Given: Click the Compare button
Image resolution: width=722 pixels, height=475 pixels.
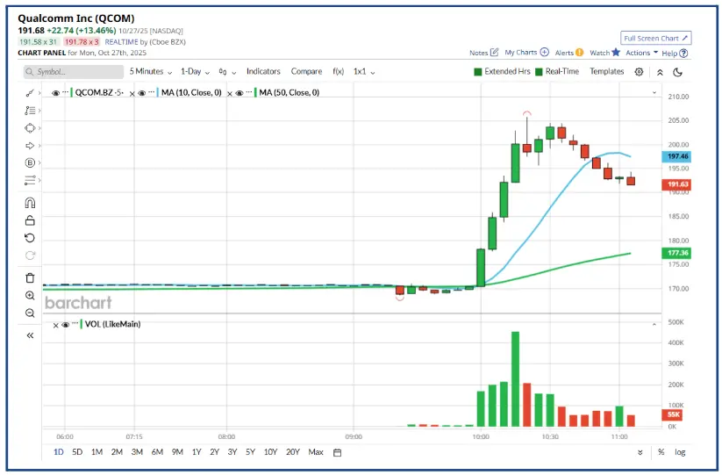Looking at the screenshot, I should point(306,72).
